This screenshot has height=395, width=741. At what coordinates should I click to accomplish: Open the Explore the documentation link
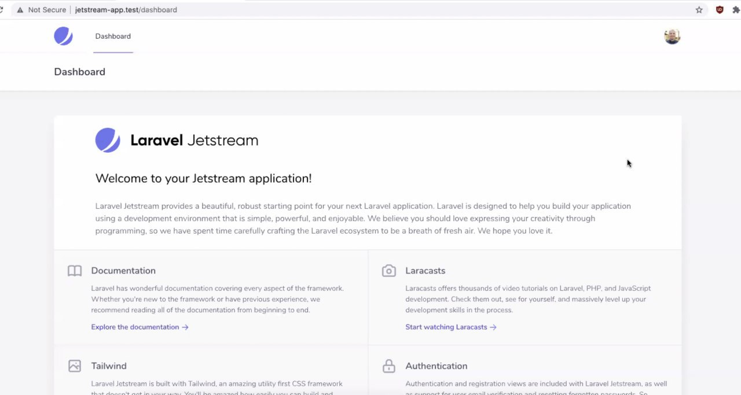(x=140, y=327)
